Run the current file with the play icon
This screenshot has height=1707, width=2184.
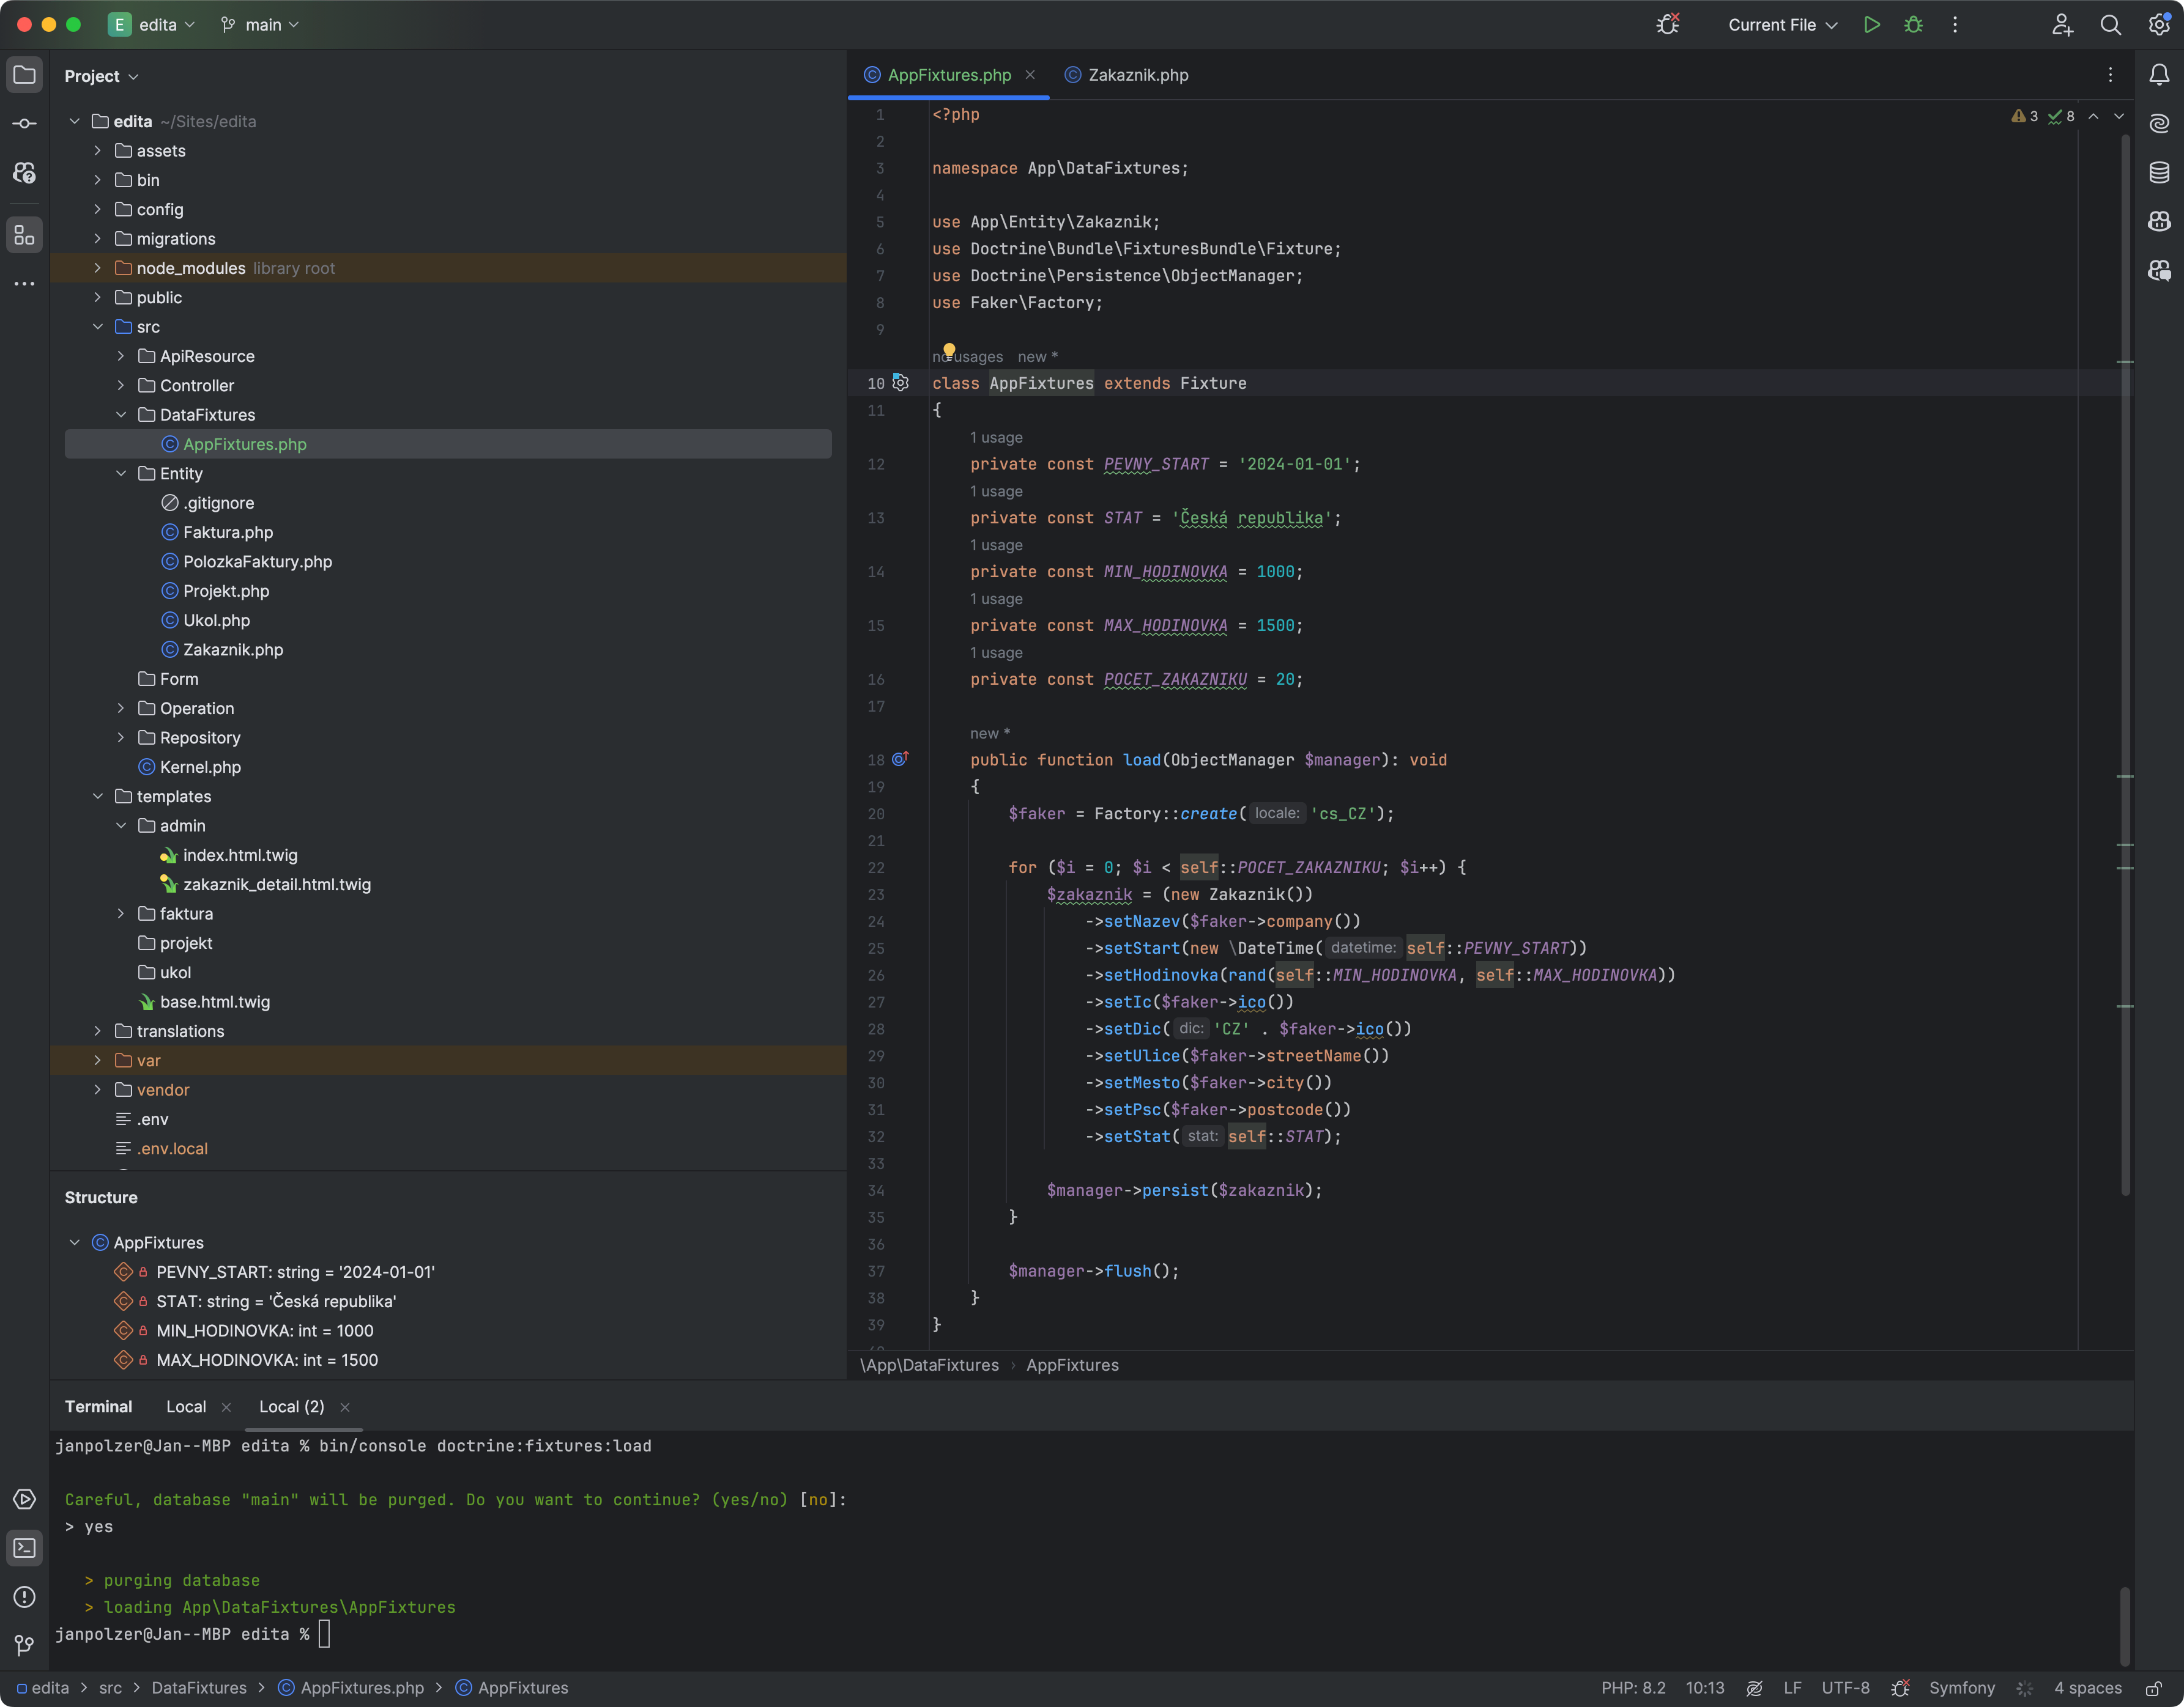coord(1871,24)
